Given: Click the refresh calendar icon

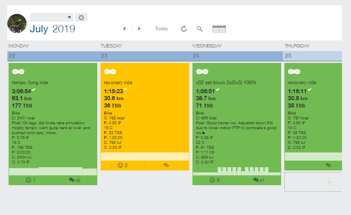Looking at the screenshot, I should click(x=184, y=29).
